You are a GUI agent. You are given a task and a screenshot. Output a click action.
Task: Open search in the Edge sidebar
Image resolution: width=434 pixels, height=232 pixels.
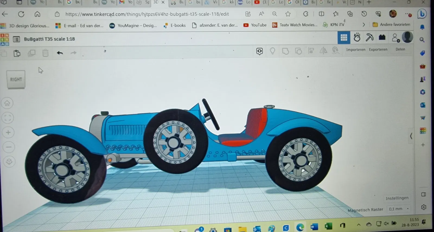click(422, 40)
